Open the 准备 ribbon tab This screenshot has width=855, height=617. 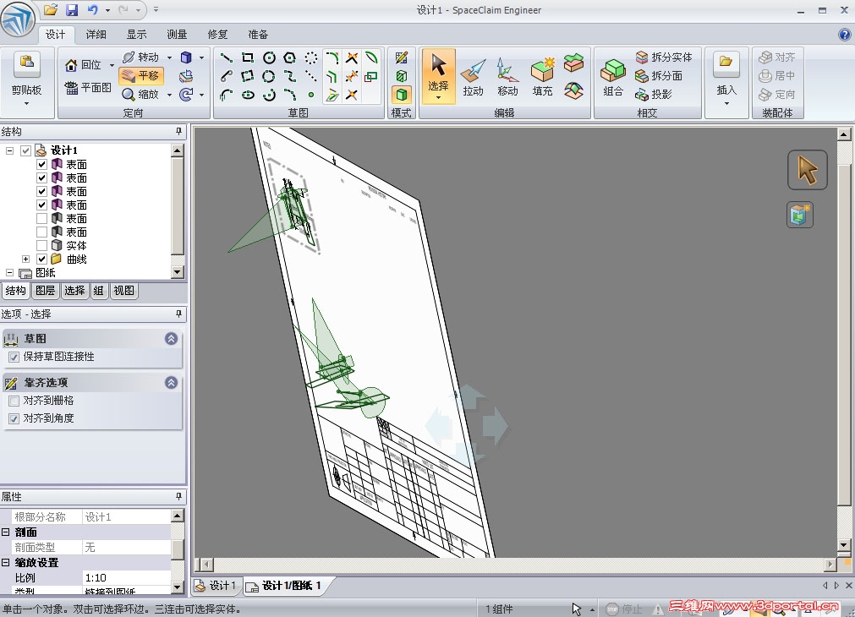258,35
